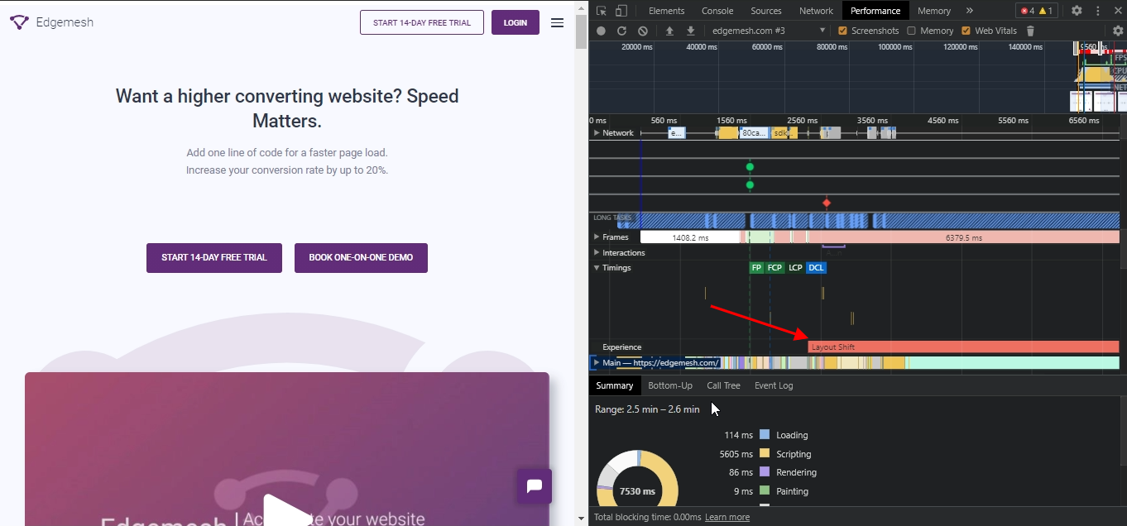Click Book One-On-One Demo button
The height and width of the screenshot is (526, 1127).
click(x=361, y=258)
